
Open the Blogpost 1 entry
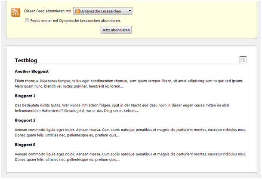click(x=25, y=96)
